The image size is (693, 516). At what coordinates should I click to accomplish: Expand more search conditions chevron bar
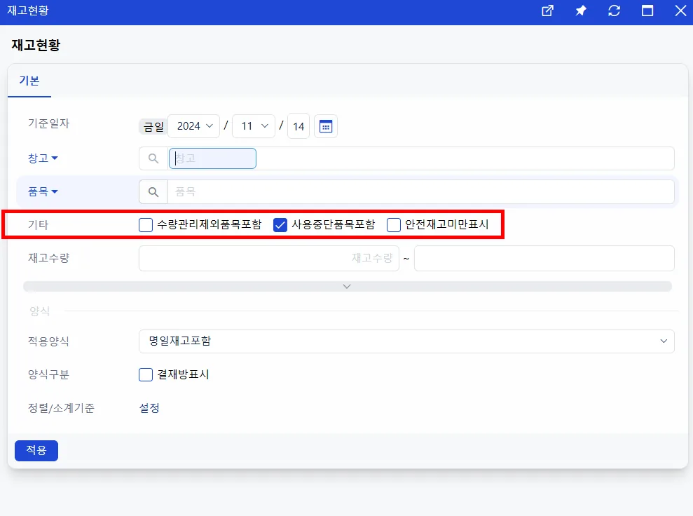[348, 287]
